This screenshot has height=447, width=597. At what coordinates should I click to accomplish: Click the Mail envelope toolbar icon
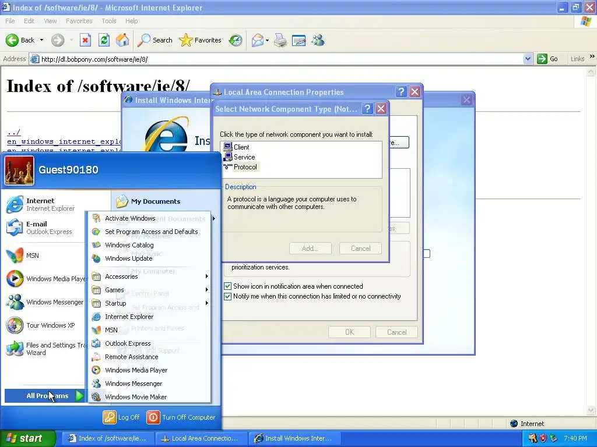click(258, 40)
